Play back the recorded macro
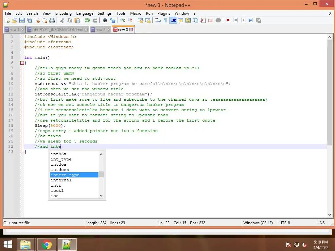Image resolution: width=335 pixels, height=251 pixels. [x=243, y=20]
